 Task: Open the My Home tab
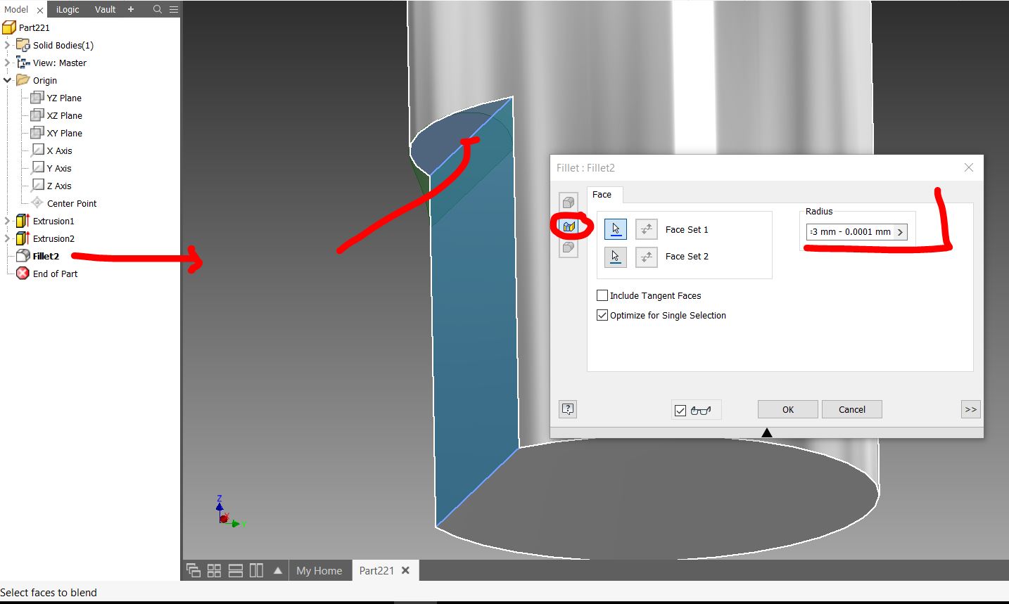click(319, 570)
